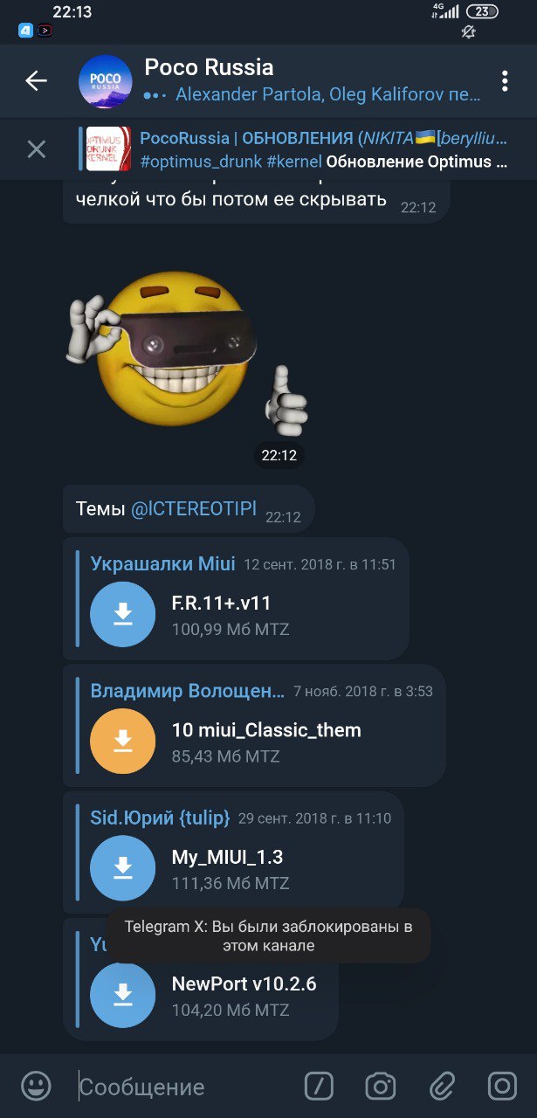Open the three-dot chat options menu
This screenshot has height=1118, width=537.
pos(505,81)
